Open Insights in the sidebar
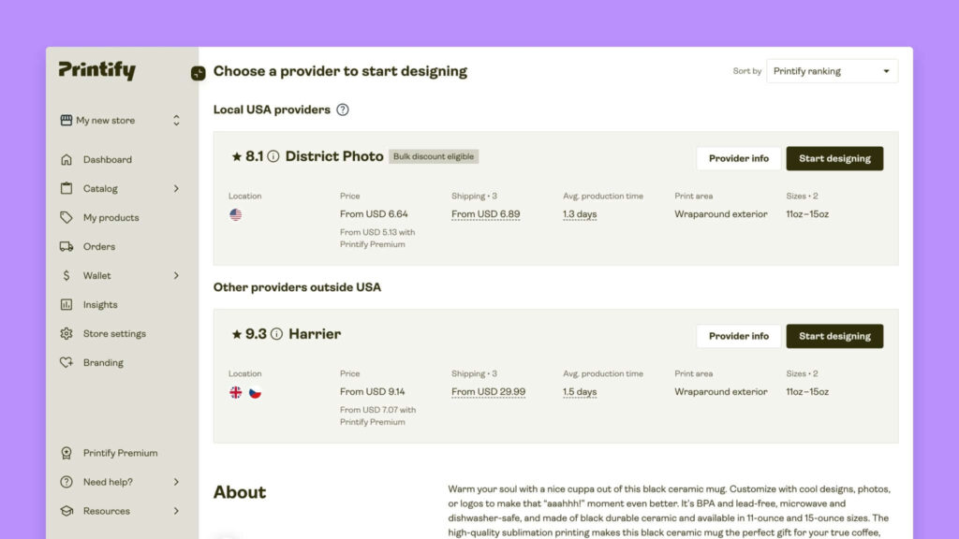 (100, 304)
